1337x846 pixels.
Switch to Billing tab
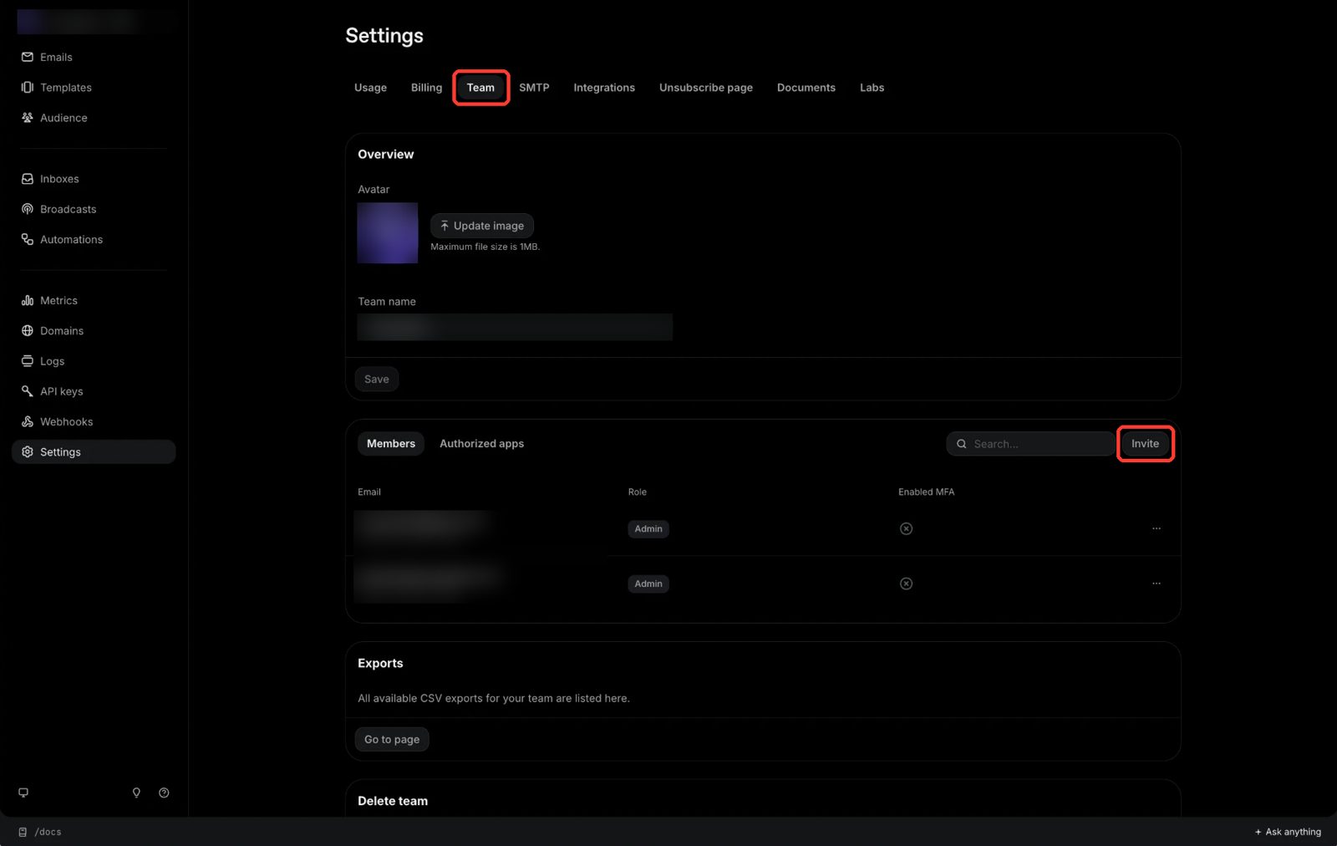point(426,88)
